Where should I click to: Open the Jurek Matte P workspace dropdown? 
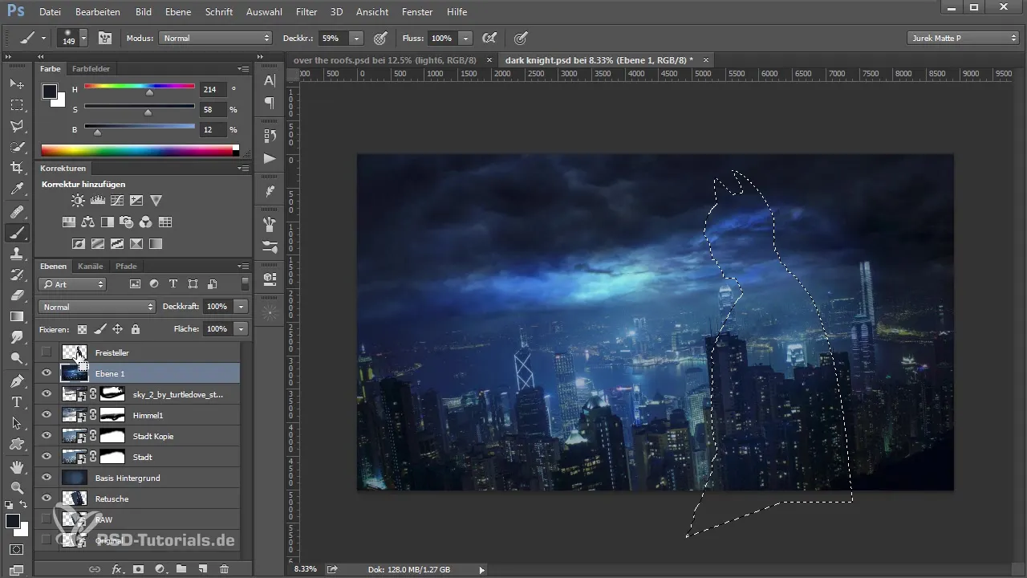[963, 38]
